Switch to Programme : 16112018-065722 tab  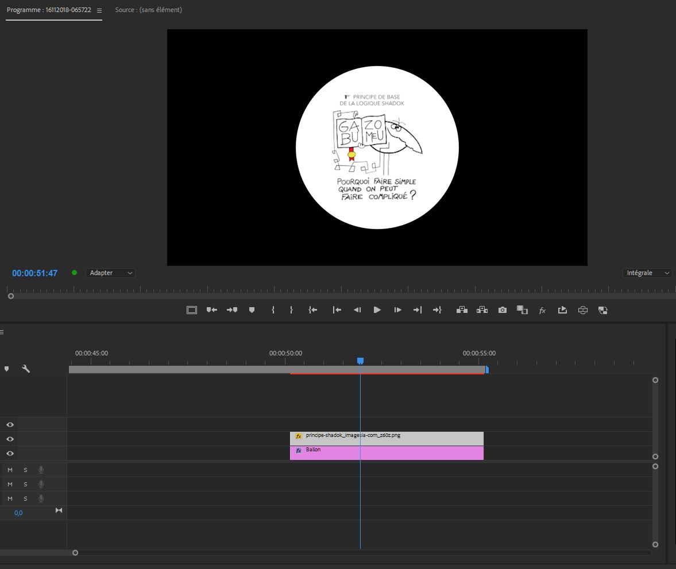tap(49, 10)
